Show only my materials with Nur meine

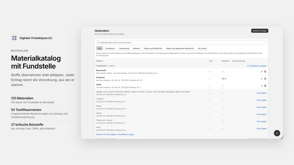coord(202,48)
